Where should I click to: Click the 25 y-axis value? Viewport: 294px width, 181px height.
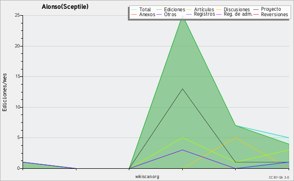[x=18, y=15]
